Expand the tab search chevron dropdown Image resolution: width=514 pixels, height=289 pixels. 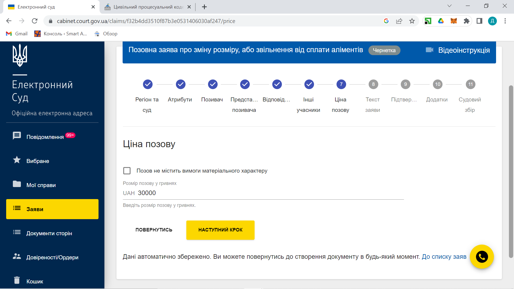click(449, 6)
